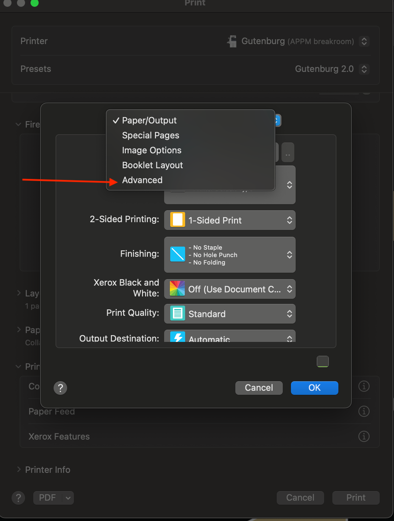
Task: Open the Print Quality Standard dropdown
Action: (230, 314)
